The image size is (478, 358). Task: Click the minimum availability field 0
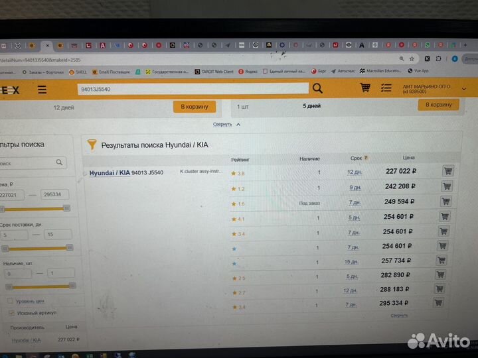click(18, 274)
